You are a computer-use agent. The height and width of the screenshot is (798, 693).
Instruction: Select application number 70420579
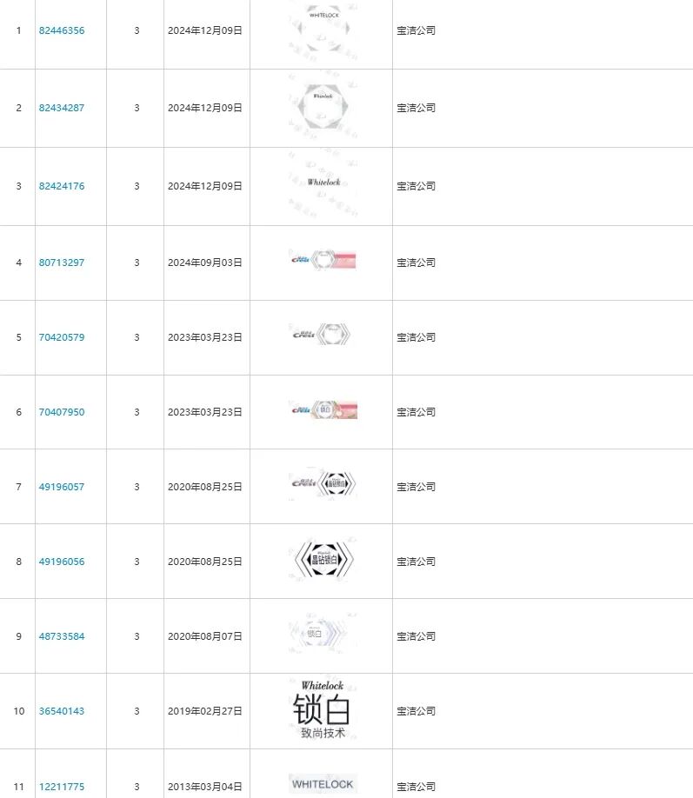(x=62, y=337)
